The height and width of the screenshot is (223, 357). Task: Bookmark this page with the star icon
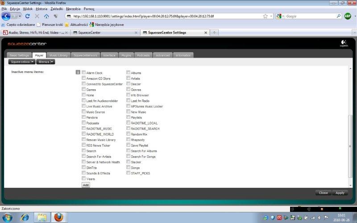pos(265,16)
